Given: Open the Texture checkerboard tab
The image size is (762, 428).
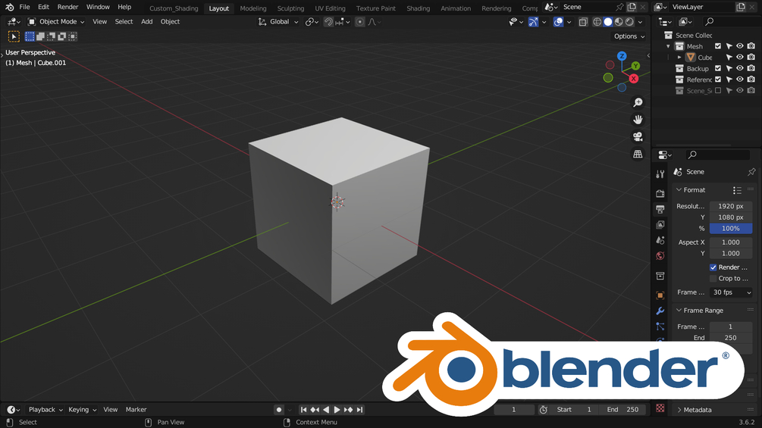Looking at the screenshot, I should pyautogui.click(x=660, y=408).
